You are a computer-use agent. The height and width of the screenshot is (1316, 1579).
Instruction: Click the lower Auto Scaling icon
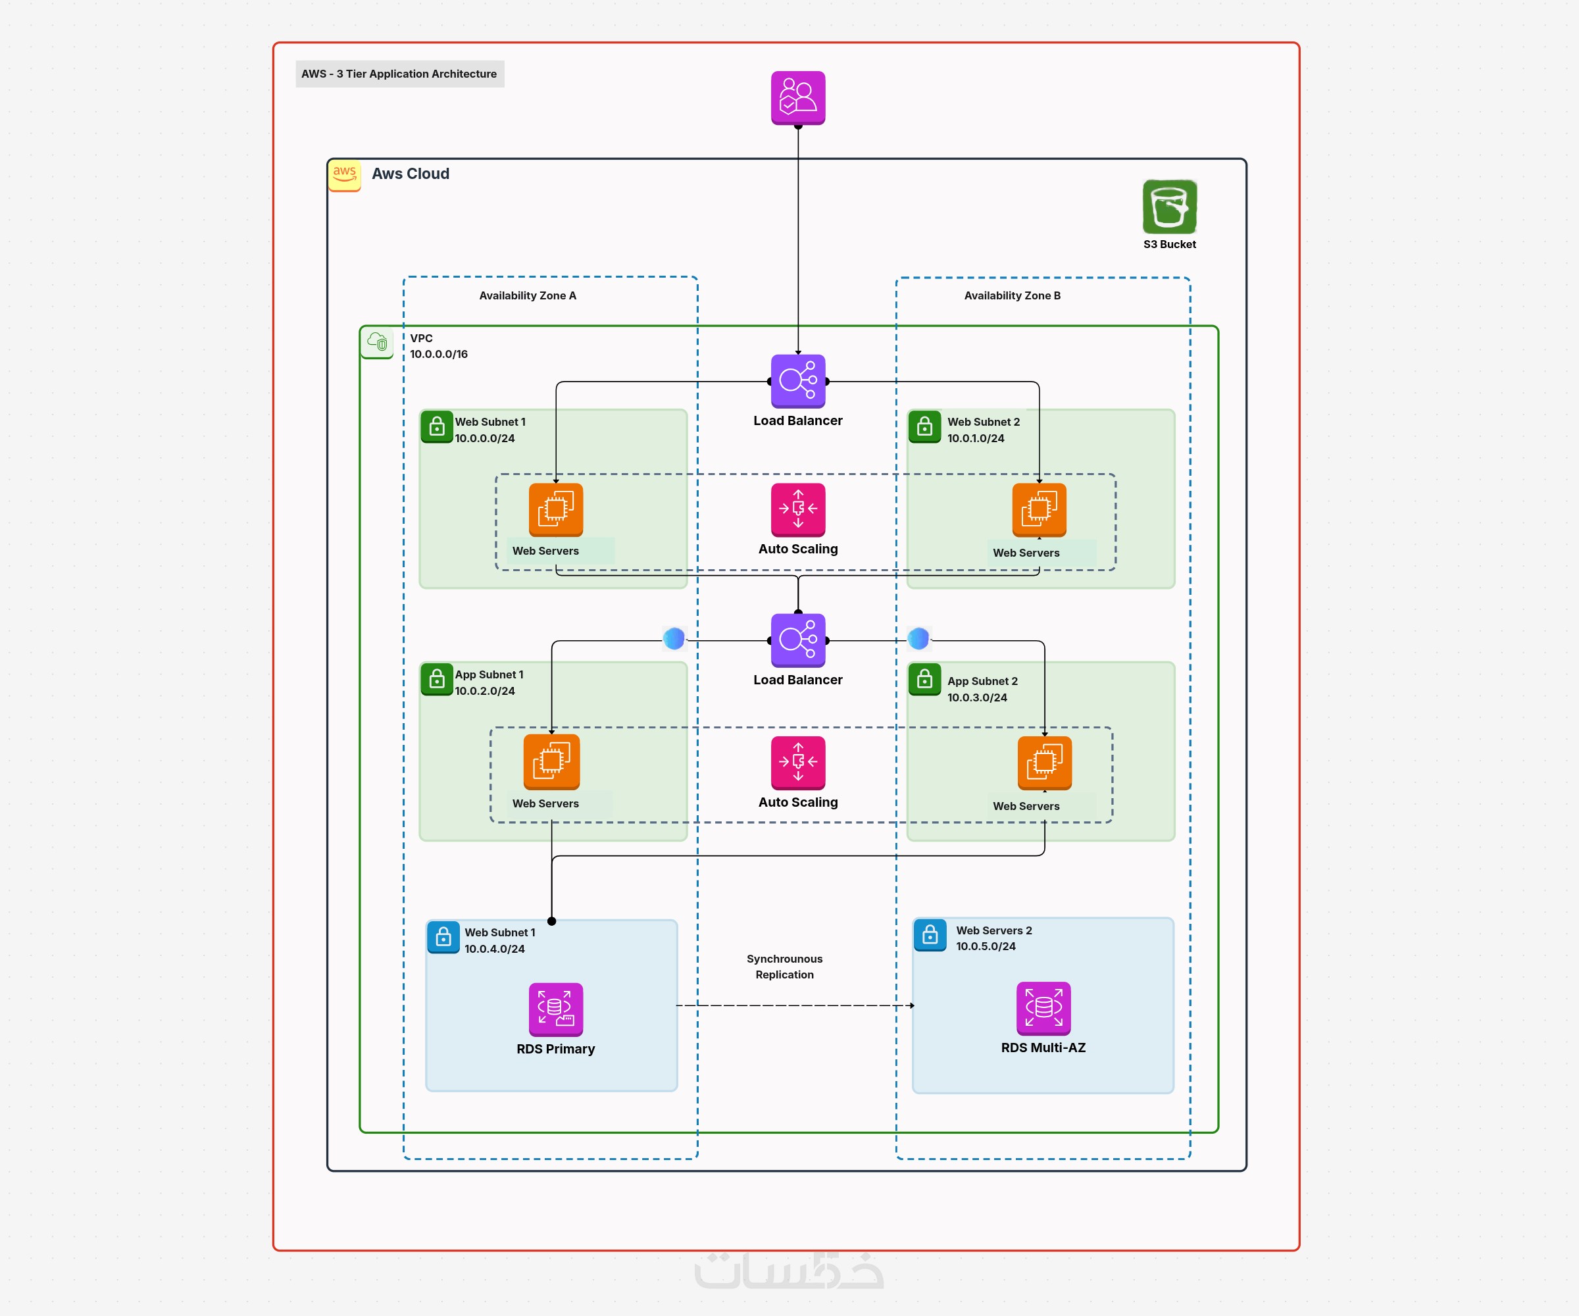pyautogui.click(x=798, y=762)
